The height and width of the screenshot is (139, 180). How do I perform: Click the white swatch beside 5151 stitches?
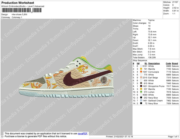tap(141, 66)
